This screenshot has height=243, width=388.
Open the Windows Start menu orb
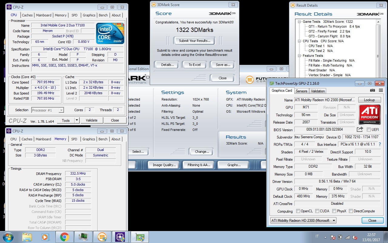coord(8,237)
